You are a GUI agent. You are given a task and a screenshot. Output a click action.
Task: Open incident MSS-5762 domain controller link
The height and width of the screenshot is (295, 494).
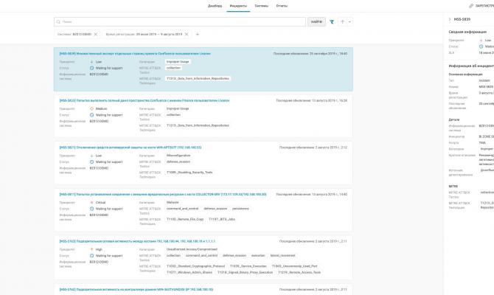136,289
